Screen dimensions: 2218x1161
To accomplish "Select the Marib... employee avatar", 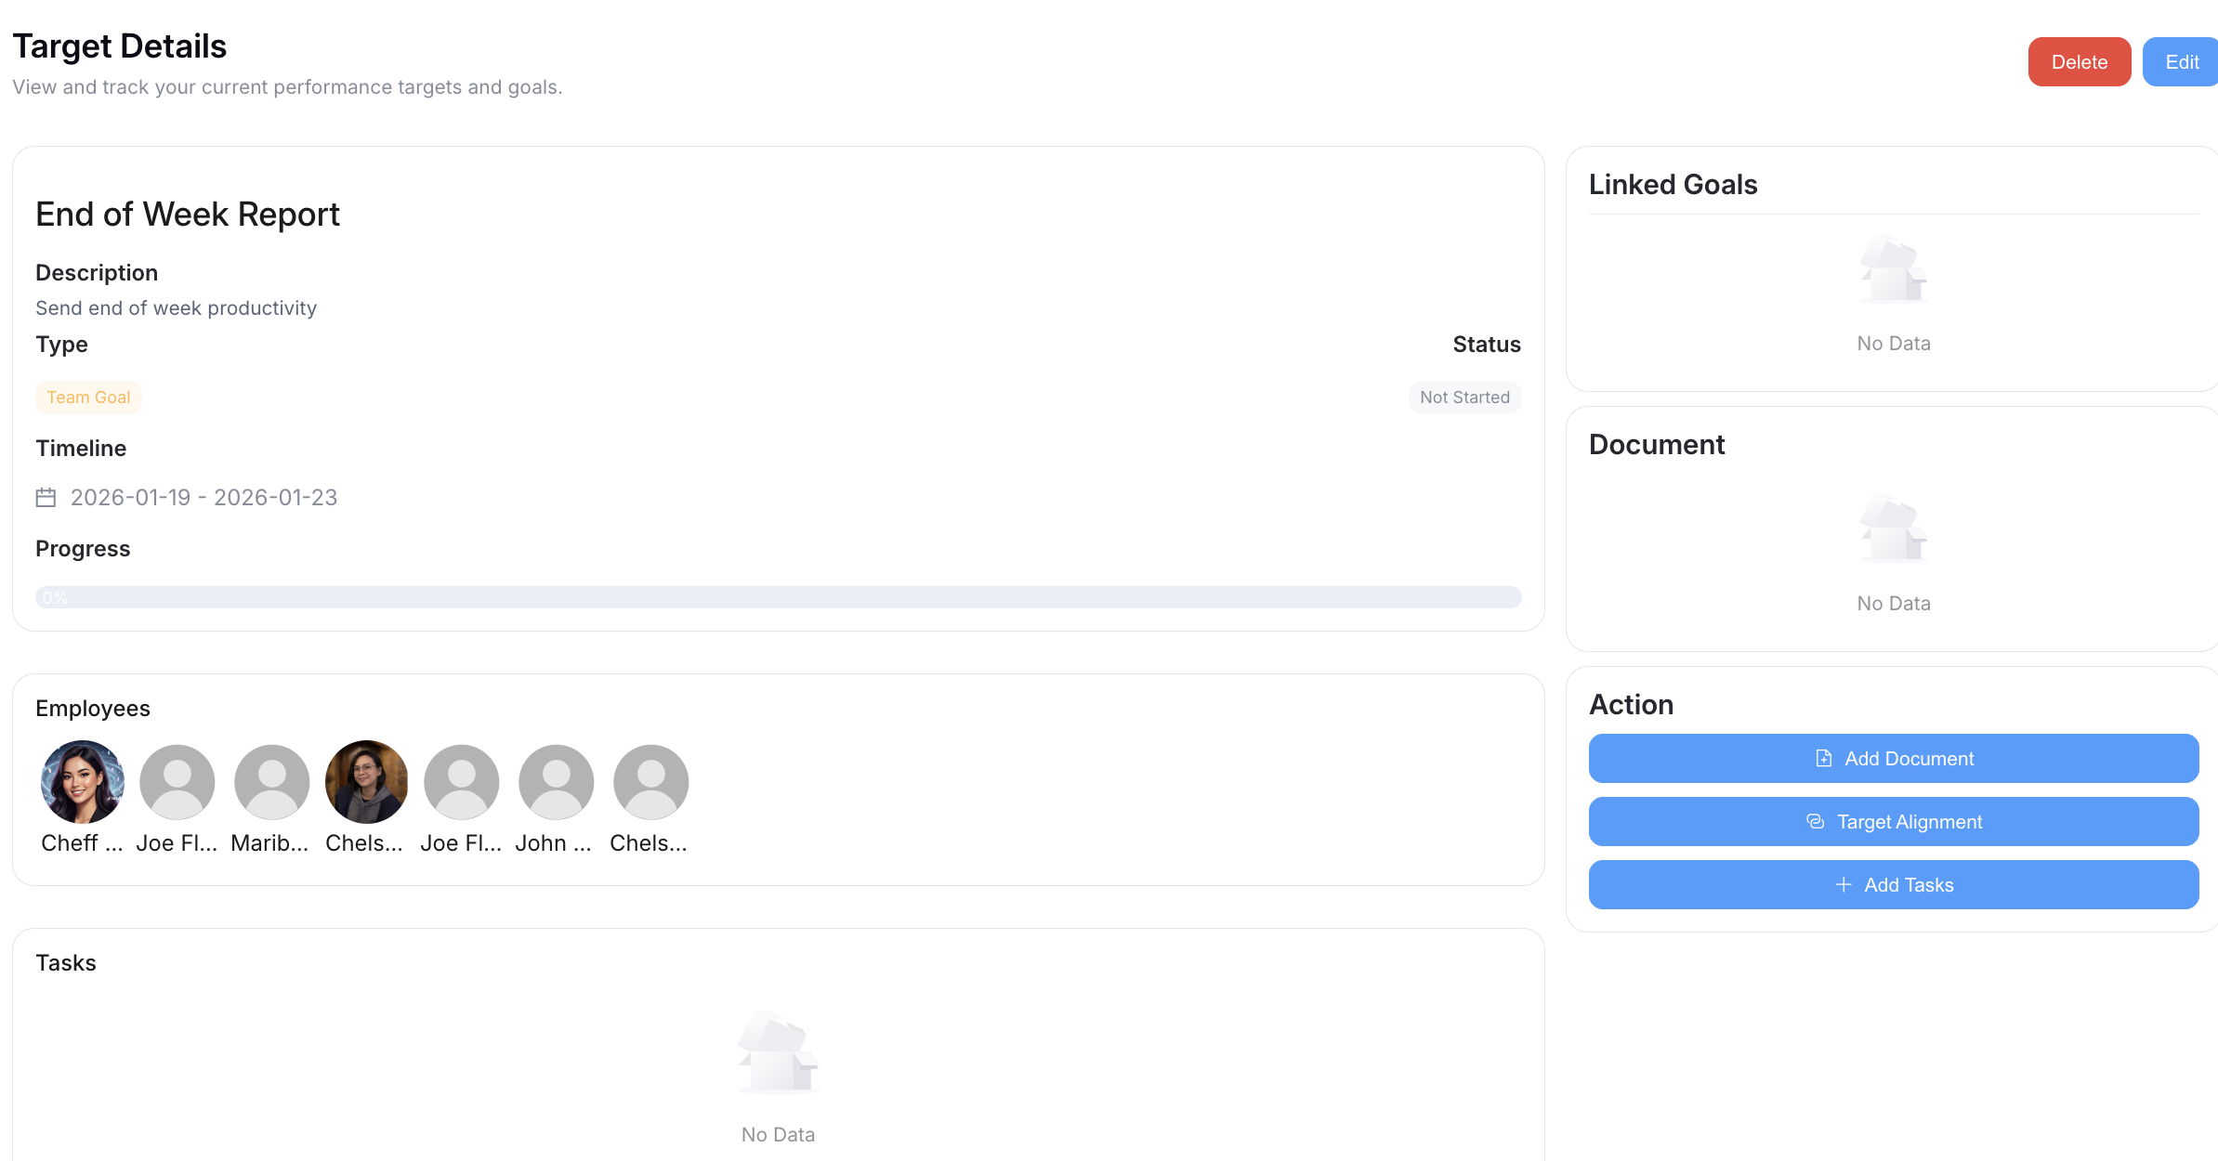I will [271, 782].
